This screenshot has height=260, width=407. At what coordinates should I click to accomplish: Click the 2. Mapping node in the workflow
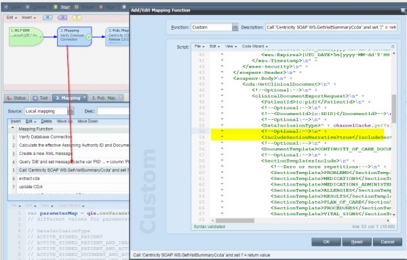(75, 37)
